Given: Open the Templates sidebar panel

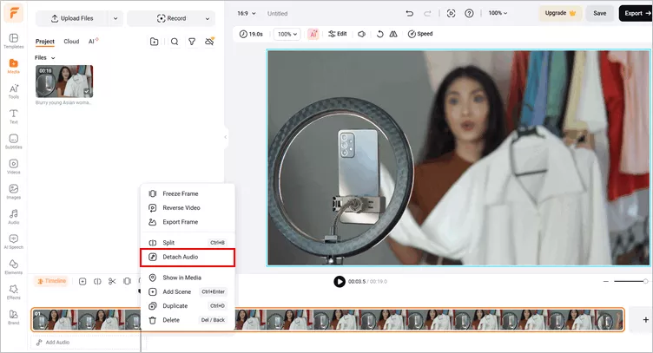Looking at the screenshot, I should pyautogui.click(x=13, y=41).
